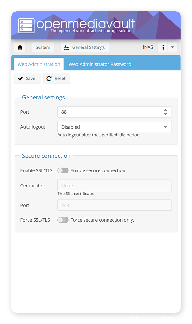Image resolution: width=192 pixels, height=324 pixels.
Task: Click the System breadcrumb button
Action: (x=43, y=47)
